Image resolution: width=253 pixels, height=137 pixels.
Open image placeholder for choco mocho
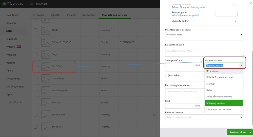point(46,115)
